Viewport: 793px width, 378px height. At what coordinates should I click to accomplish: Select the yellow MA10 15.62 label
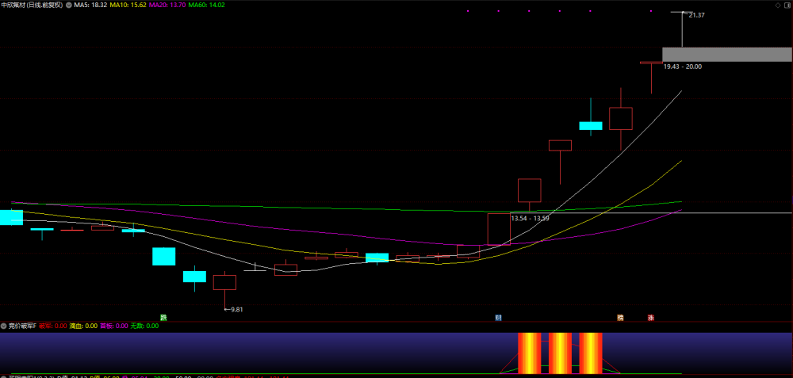tap(127, 5)
